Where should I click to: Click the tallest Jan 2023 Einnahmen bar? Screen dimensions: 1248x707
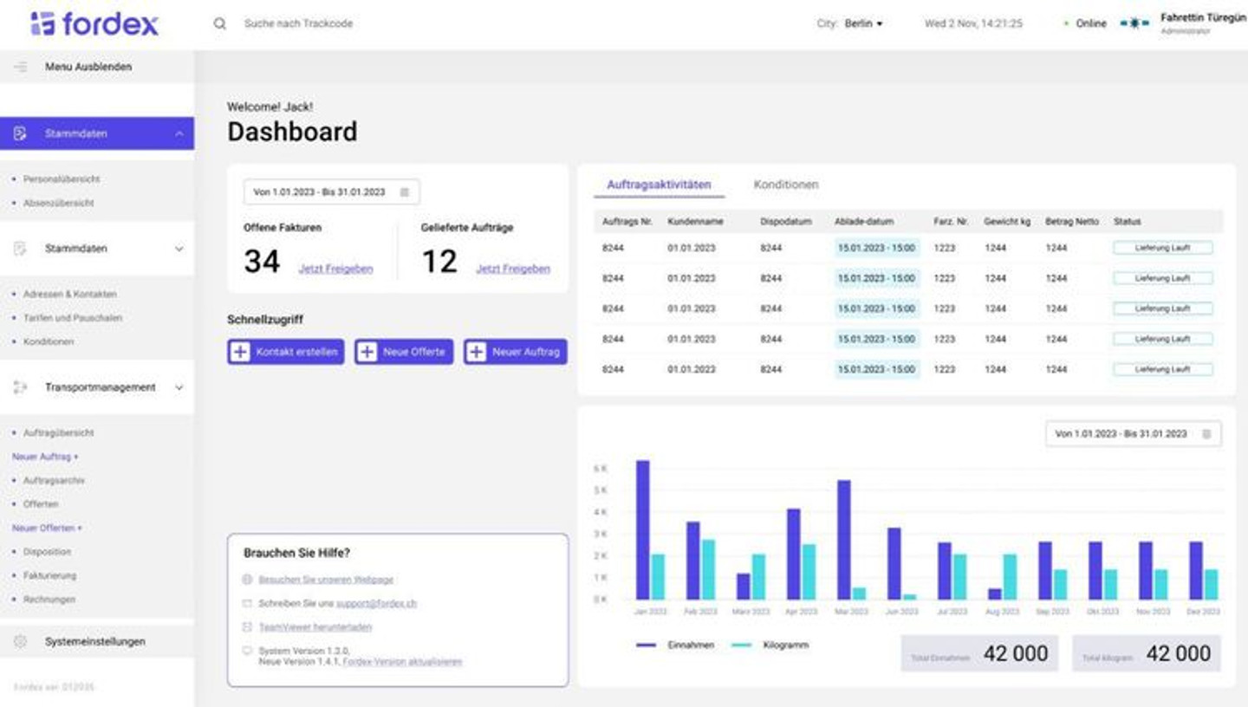coord(642,529)
